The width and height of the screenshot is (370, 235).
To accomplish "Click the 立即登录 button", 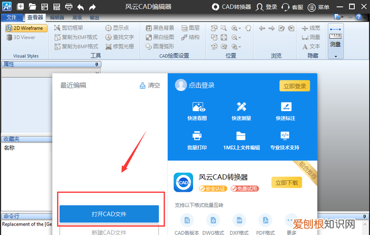I will [x=295, y=86].
